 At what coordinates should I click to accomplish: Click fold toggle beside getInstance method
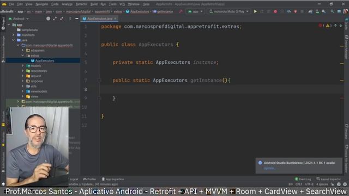point(99,81)
